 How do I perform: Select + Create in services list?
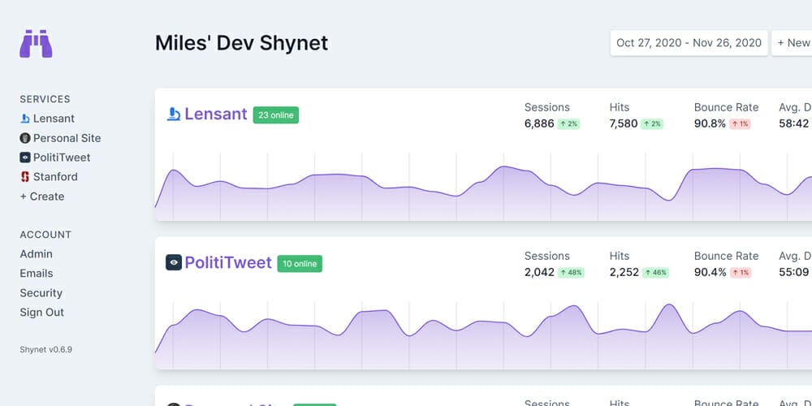pos(42,197)
